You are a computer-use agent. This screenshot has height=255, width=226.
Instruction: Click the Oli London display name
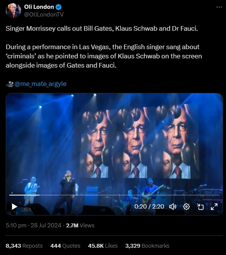39,7
